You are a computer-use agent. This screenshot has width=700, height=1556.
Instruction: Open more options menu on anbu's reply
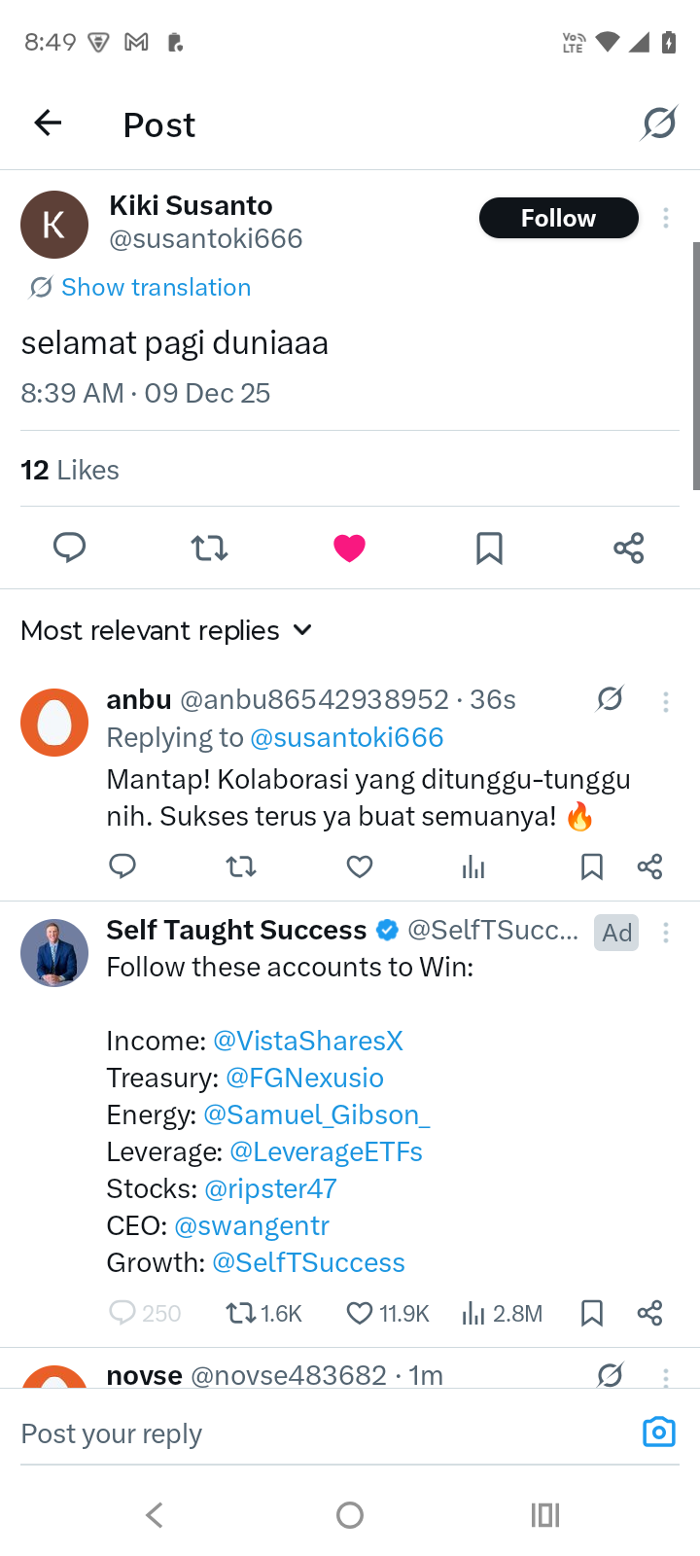click(666, 701)
